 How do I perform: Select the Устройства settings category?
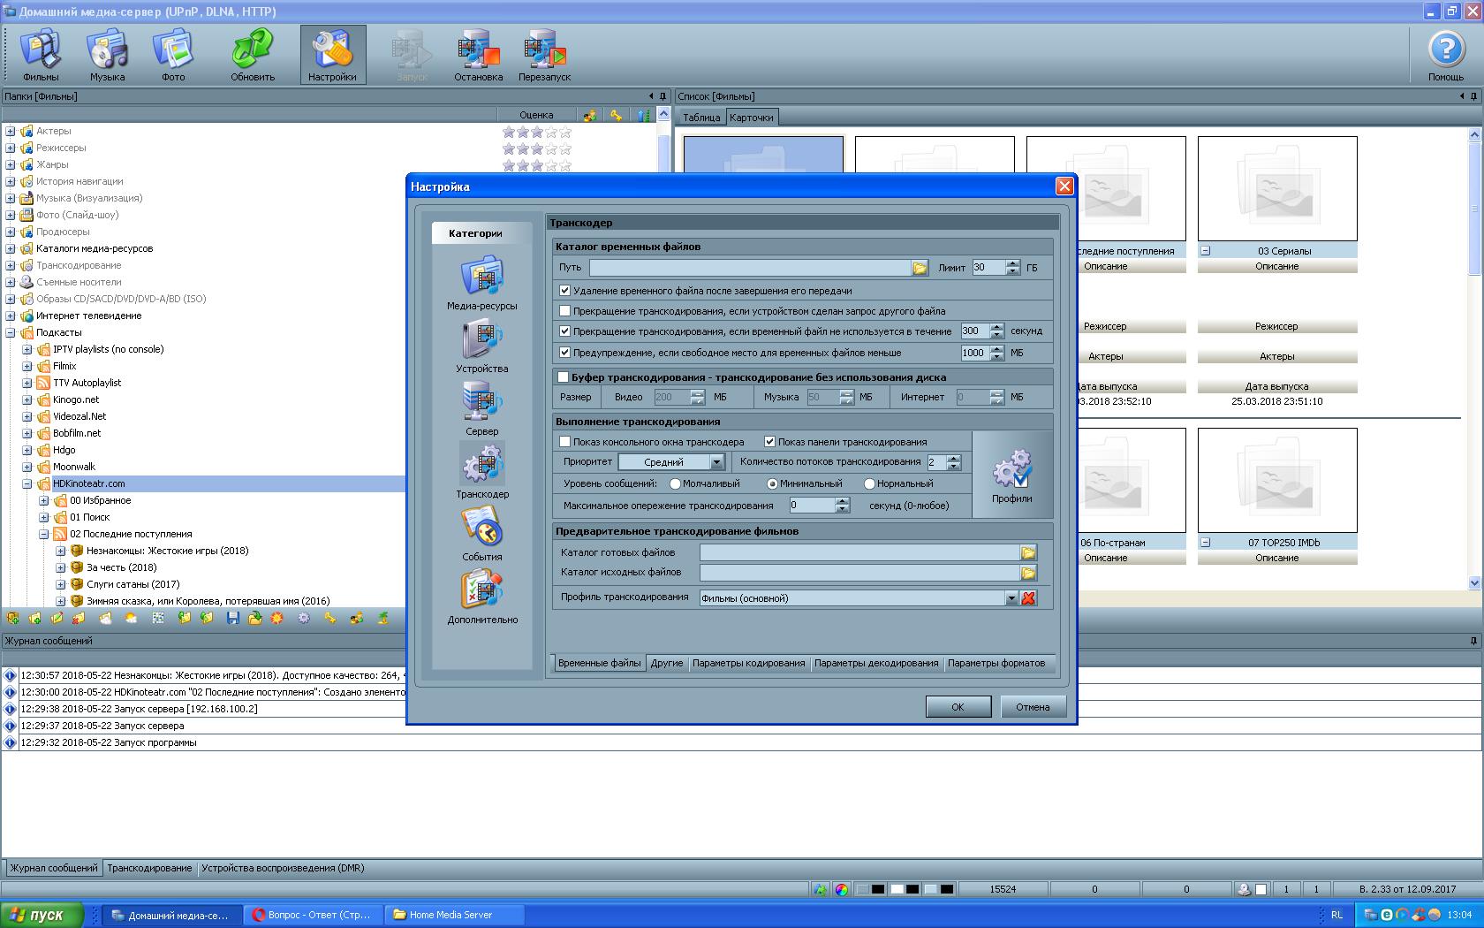[482, 346]
